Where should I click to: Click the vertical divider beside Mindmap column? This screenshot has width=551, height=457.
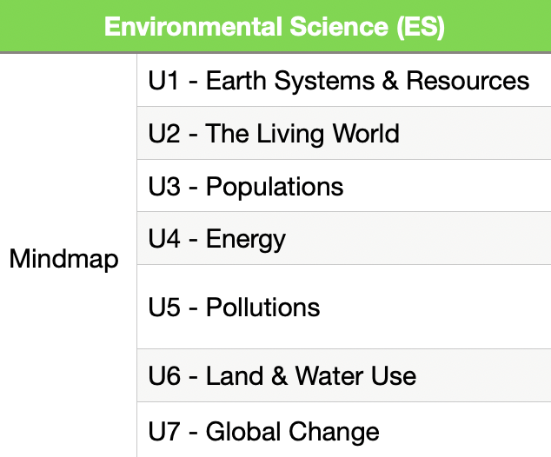(x=136, y=255)
